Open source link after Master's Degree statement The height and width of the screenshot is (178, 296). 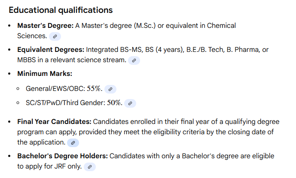pyautogui.click(x=55, y=36)
